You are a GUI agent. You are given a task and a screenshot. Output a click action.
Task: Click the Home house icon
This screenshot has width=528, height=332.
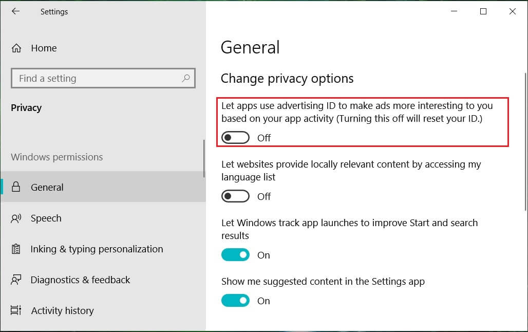tap(16, 48)
